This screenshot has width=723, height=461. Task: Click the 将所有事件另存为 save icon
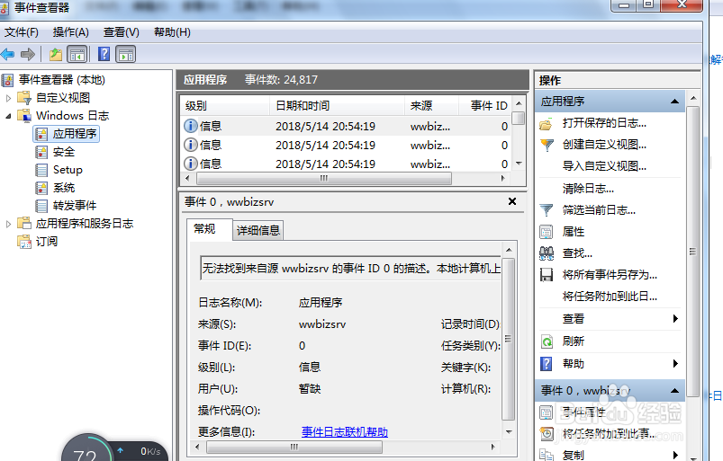click(x=547, y=275)
